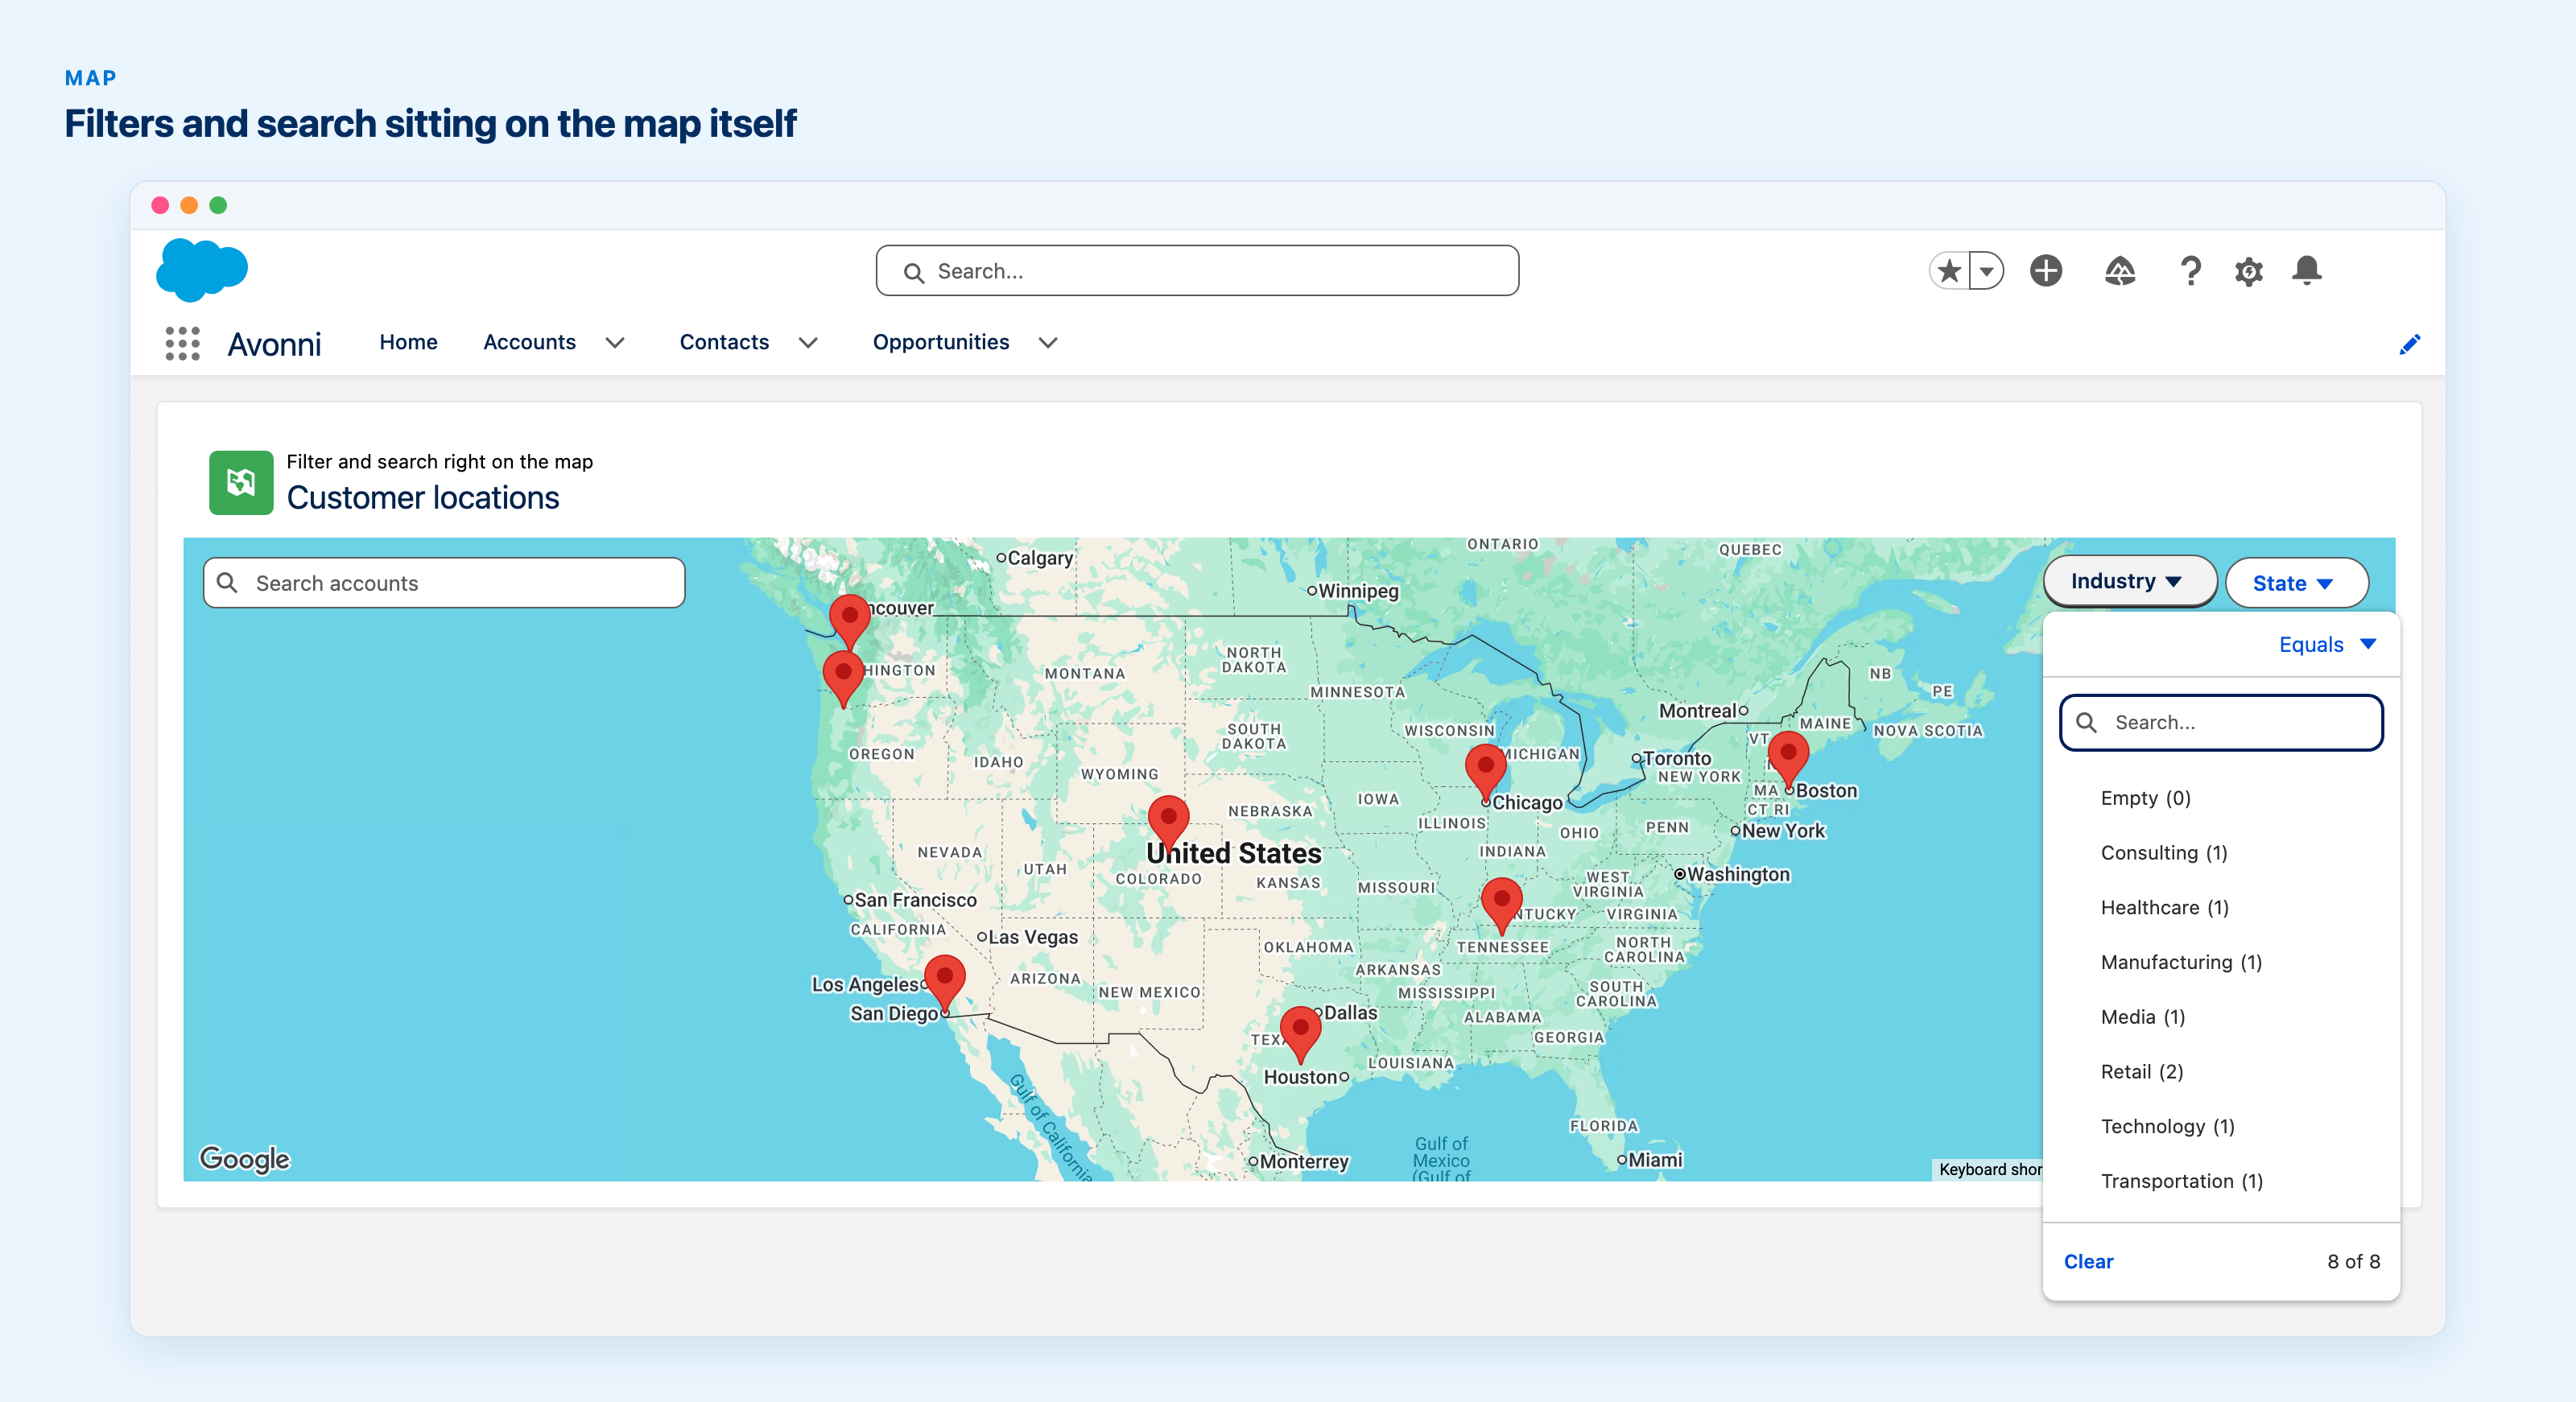Open the Help question mark icon
This screenshot has height=1402, width=2576.
[x=2190, y=270]
